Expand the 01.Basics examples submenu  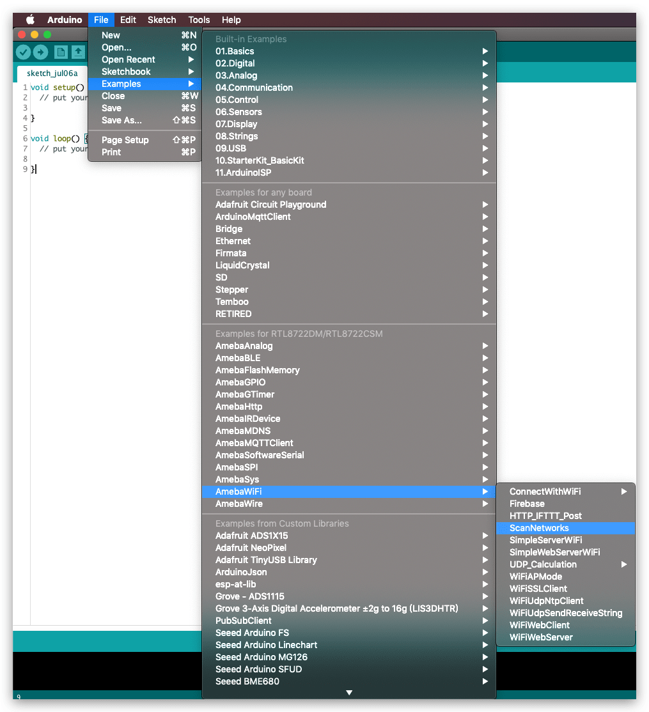pos(349,51)
